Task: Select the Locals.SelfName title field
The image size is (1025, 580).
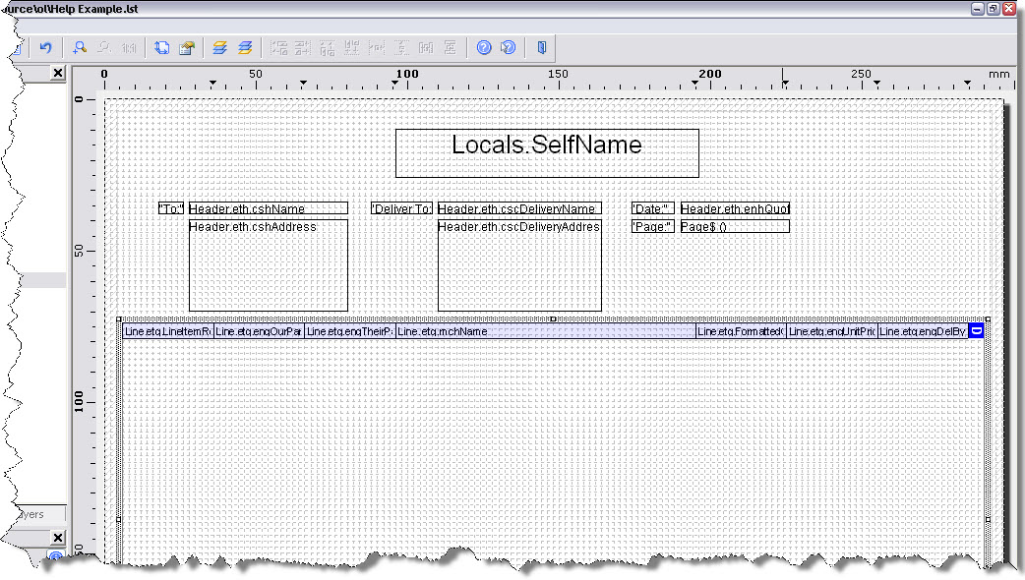Action: click(547, 153)
